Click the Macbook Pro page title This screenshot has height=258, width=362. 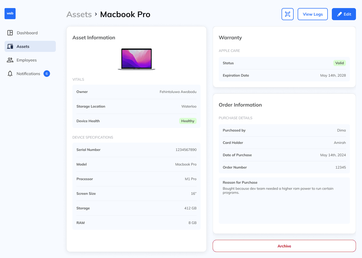pos(125,14)
